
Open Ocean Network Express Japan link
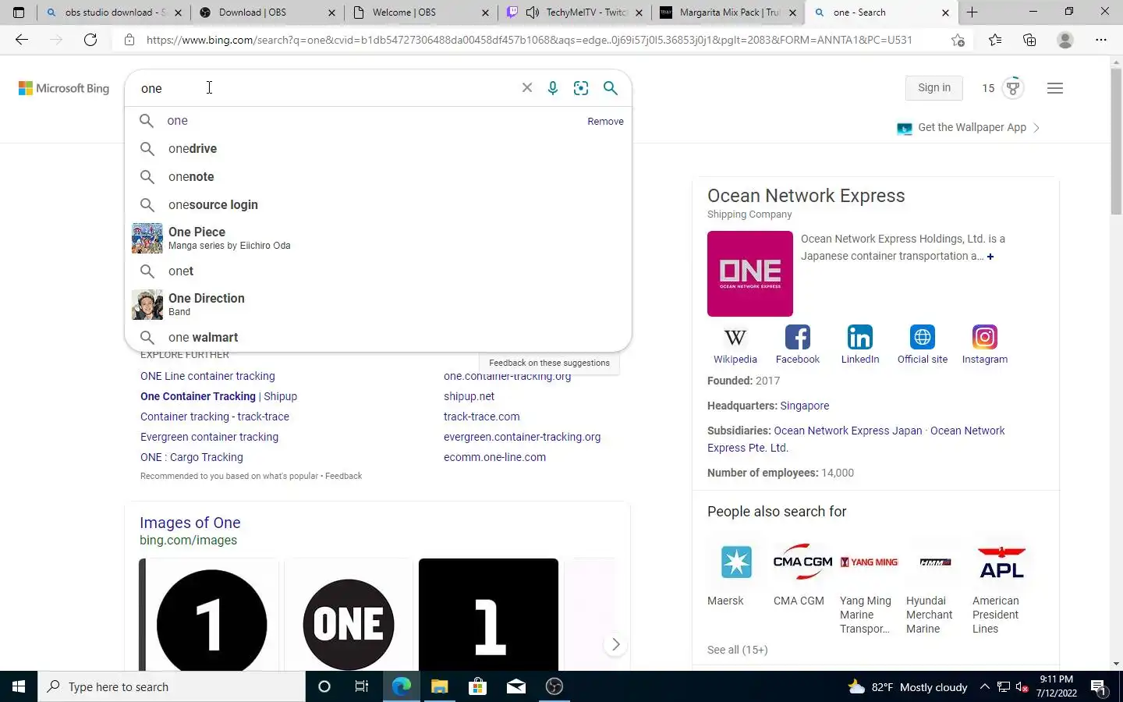[848, 431]
